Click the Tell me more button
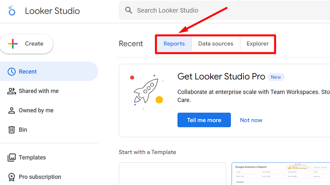The height and width of the screenshot is (185, 330). point(204,120)
